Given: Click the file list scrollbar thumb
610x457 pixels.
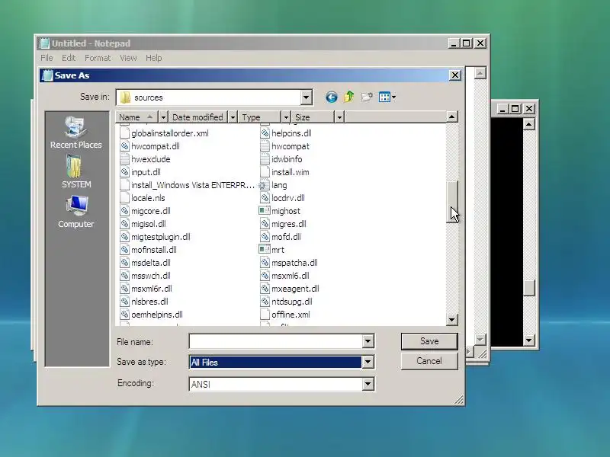Looking at the screenshot, I should pos(451,202).
